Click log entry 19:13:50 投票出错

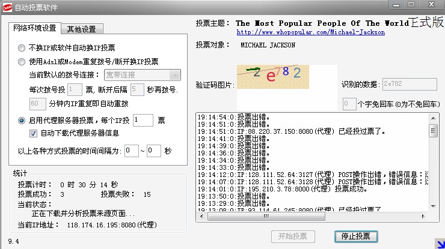tap(233, 196)
